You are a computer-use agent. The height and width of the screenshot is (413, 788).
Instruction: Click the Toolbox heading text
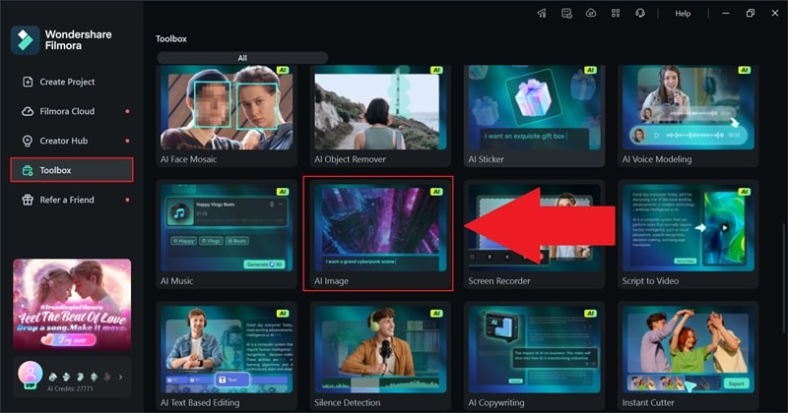point(171,38)
